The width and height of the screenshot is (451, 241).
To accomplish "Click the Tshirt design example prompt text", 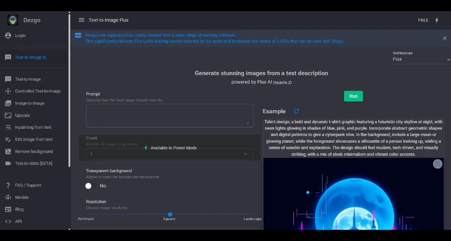I will pyautogui.click(x=353, y=138).
